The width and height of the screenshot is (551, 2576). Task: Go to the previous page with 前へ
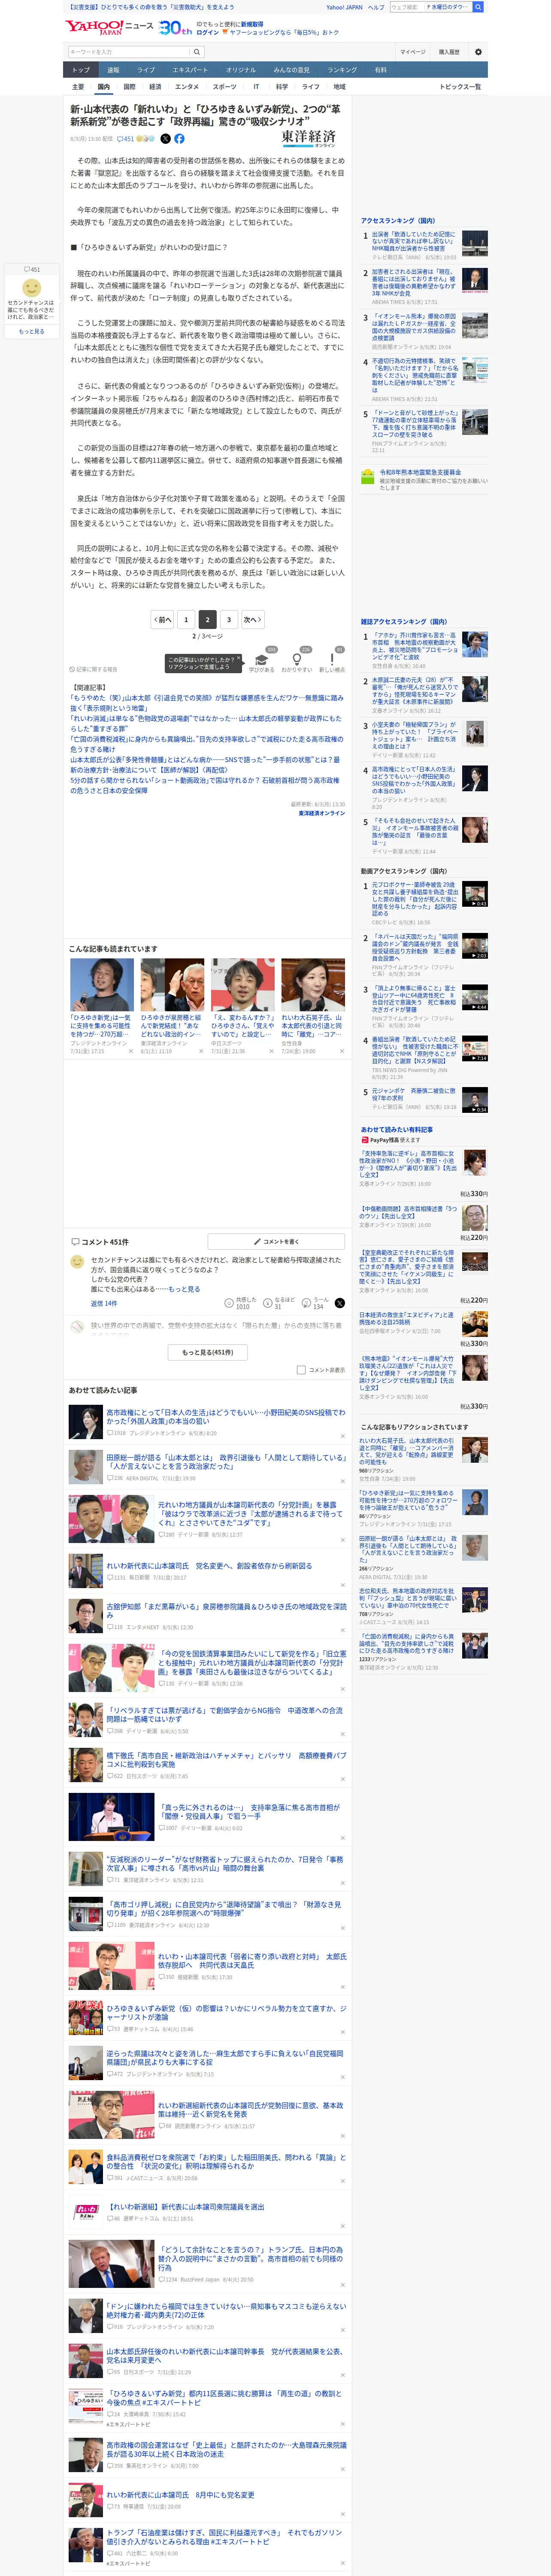[162, 619]
